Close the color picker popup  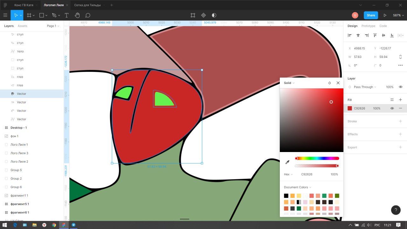click(338, 83)
